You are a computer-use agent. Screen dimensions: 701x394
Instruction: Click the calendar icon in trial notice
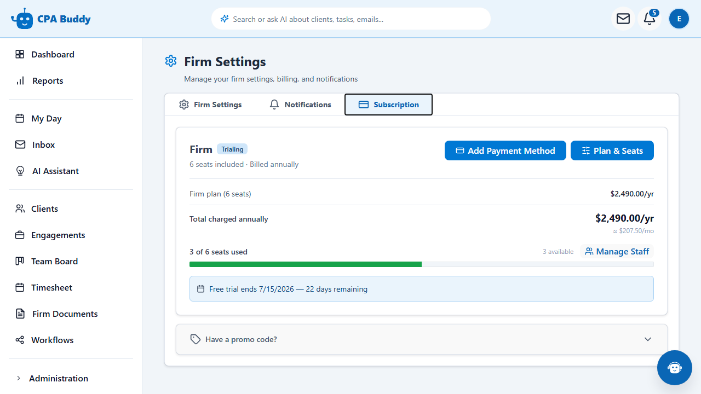[200, 289]
